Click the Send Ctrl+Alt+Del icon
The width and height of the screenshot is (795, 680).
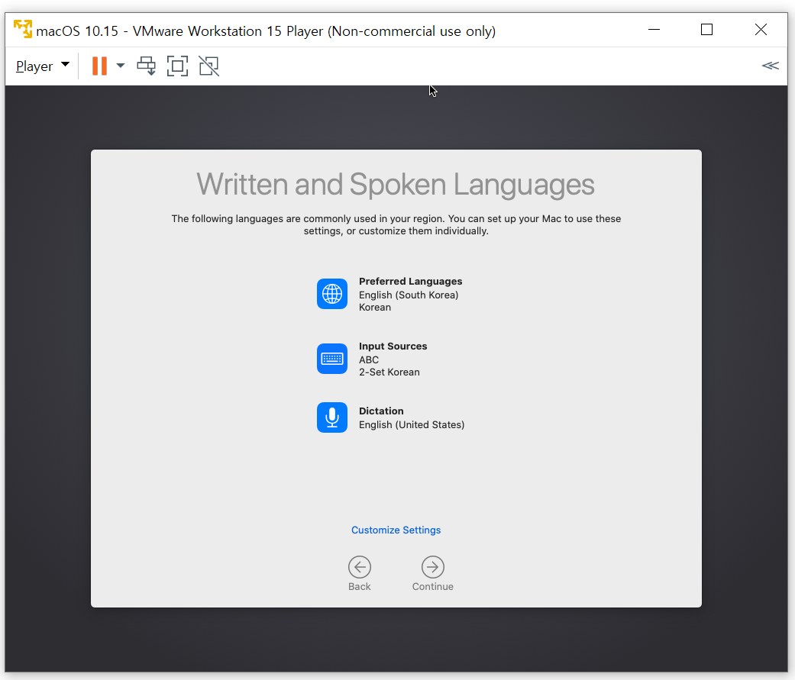[146, 66]
